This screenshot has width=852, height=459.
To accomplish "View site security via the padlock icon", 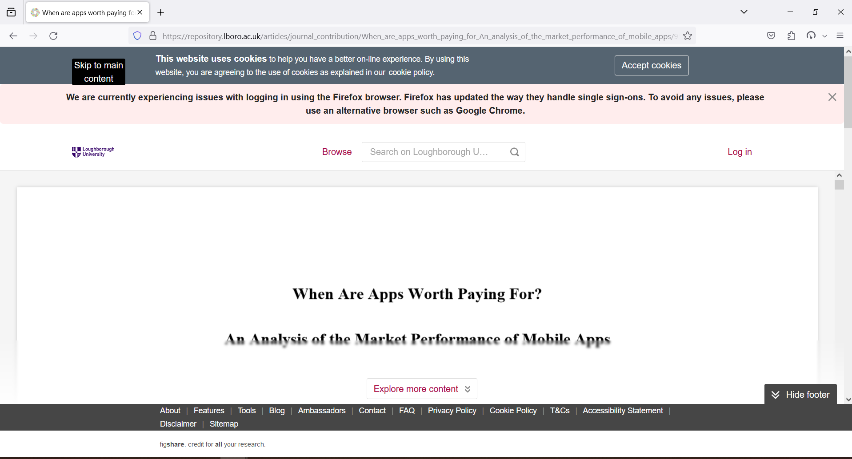I will (x=152, y=36).
